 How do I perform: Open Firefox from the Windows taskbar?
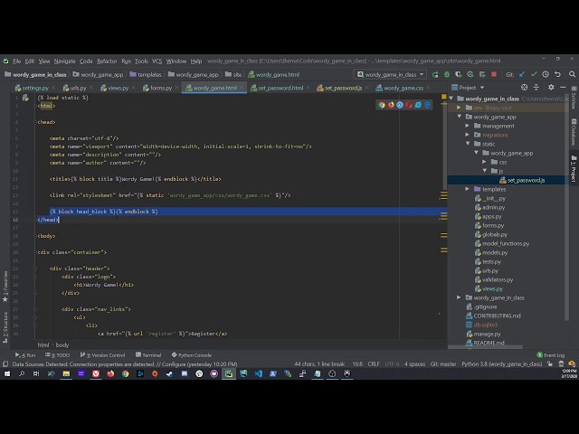pos(110,373)
